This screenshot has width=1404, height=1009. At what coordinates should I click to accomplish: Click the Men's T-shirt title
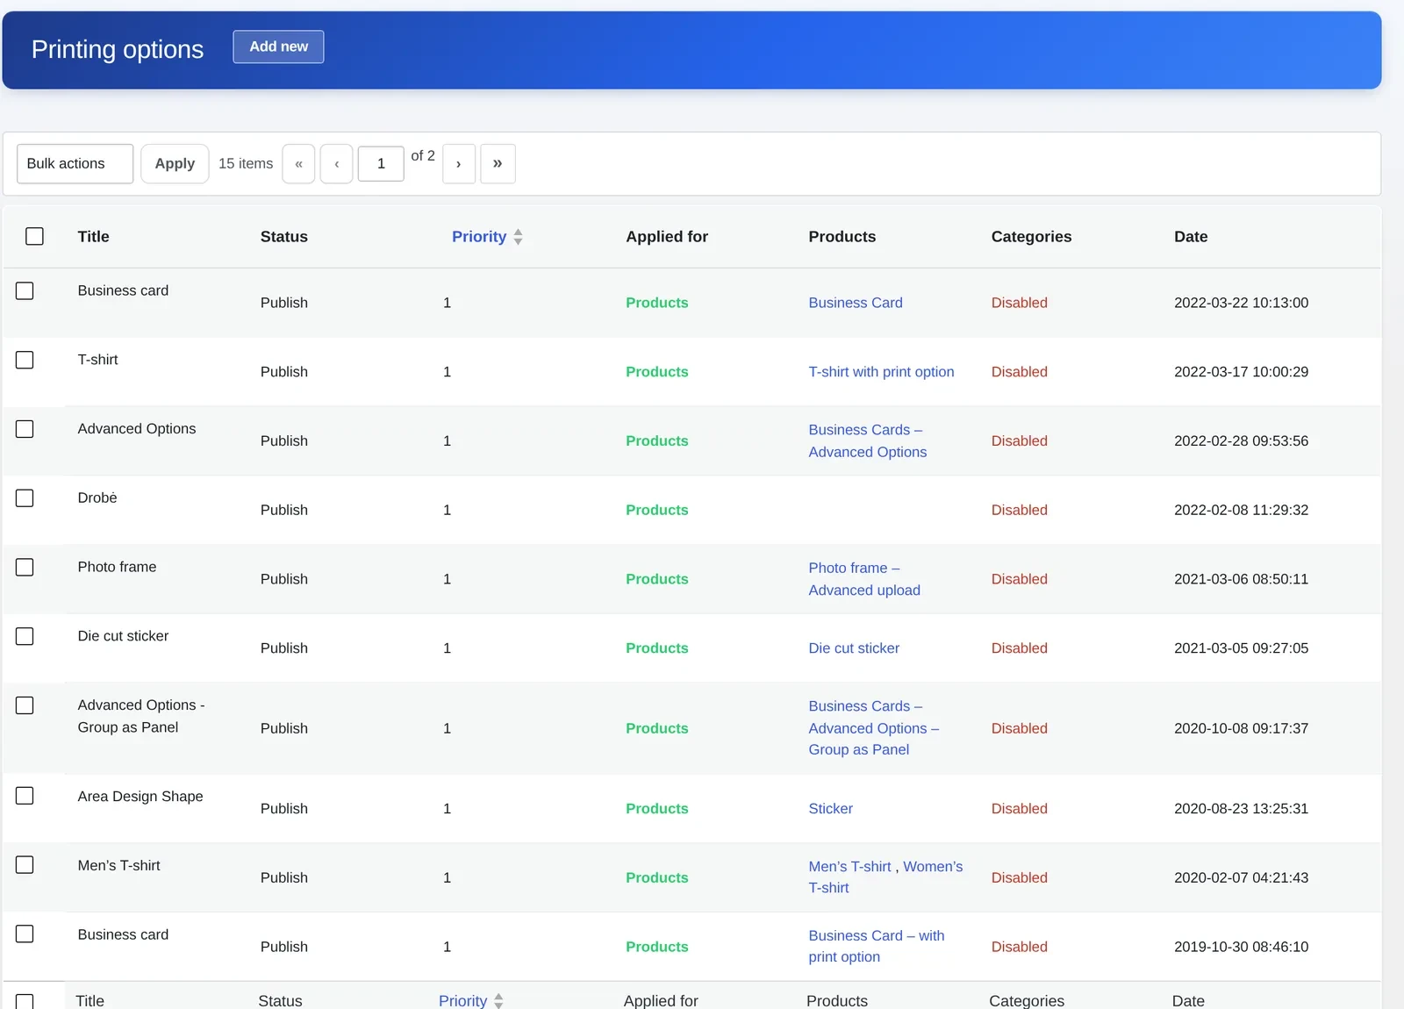(x=118, y=866)
